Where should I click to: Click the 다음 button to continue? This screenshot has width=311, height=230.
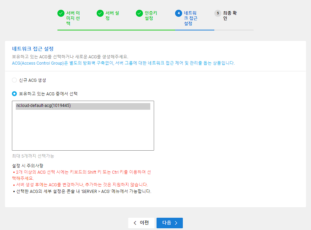[170, 223]
